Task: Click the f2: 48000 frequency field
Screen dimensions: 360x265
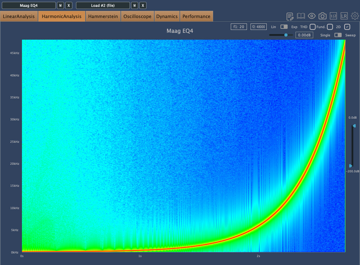Action: coord(258,27)
